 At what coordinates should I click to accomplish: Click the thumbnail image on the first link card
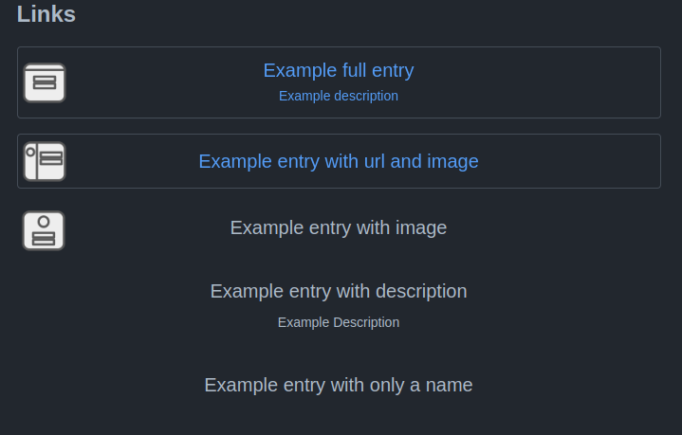coord(44,82)
